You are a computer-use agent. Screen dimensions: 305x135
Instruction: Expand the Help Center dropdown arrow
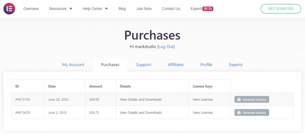tap(106, 9)
